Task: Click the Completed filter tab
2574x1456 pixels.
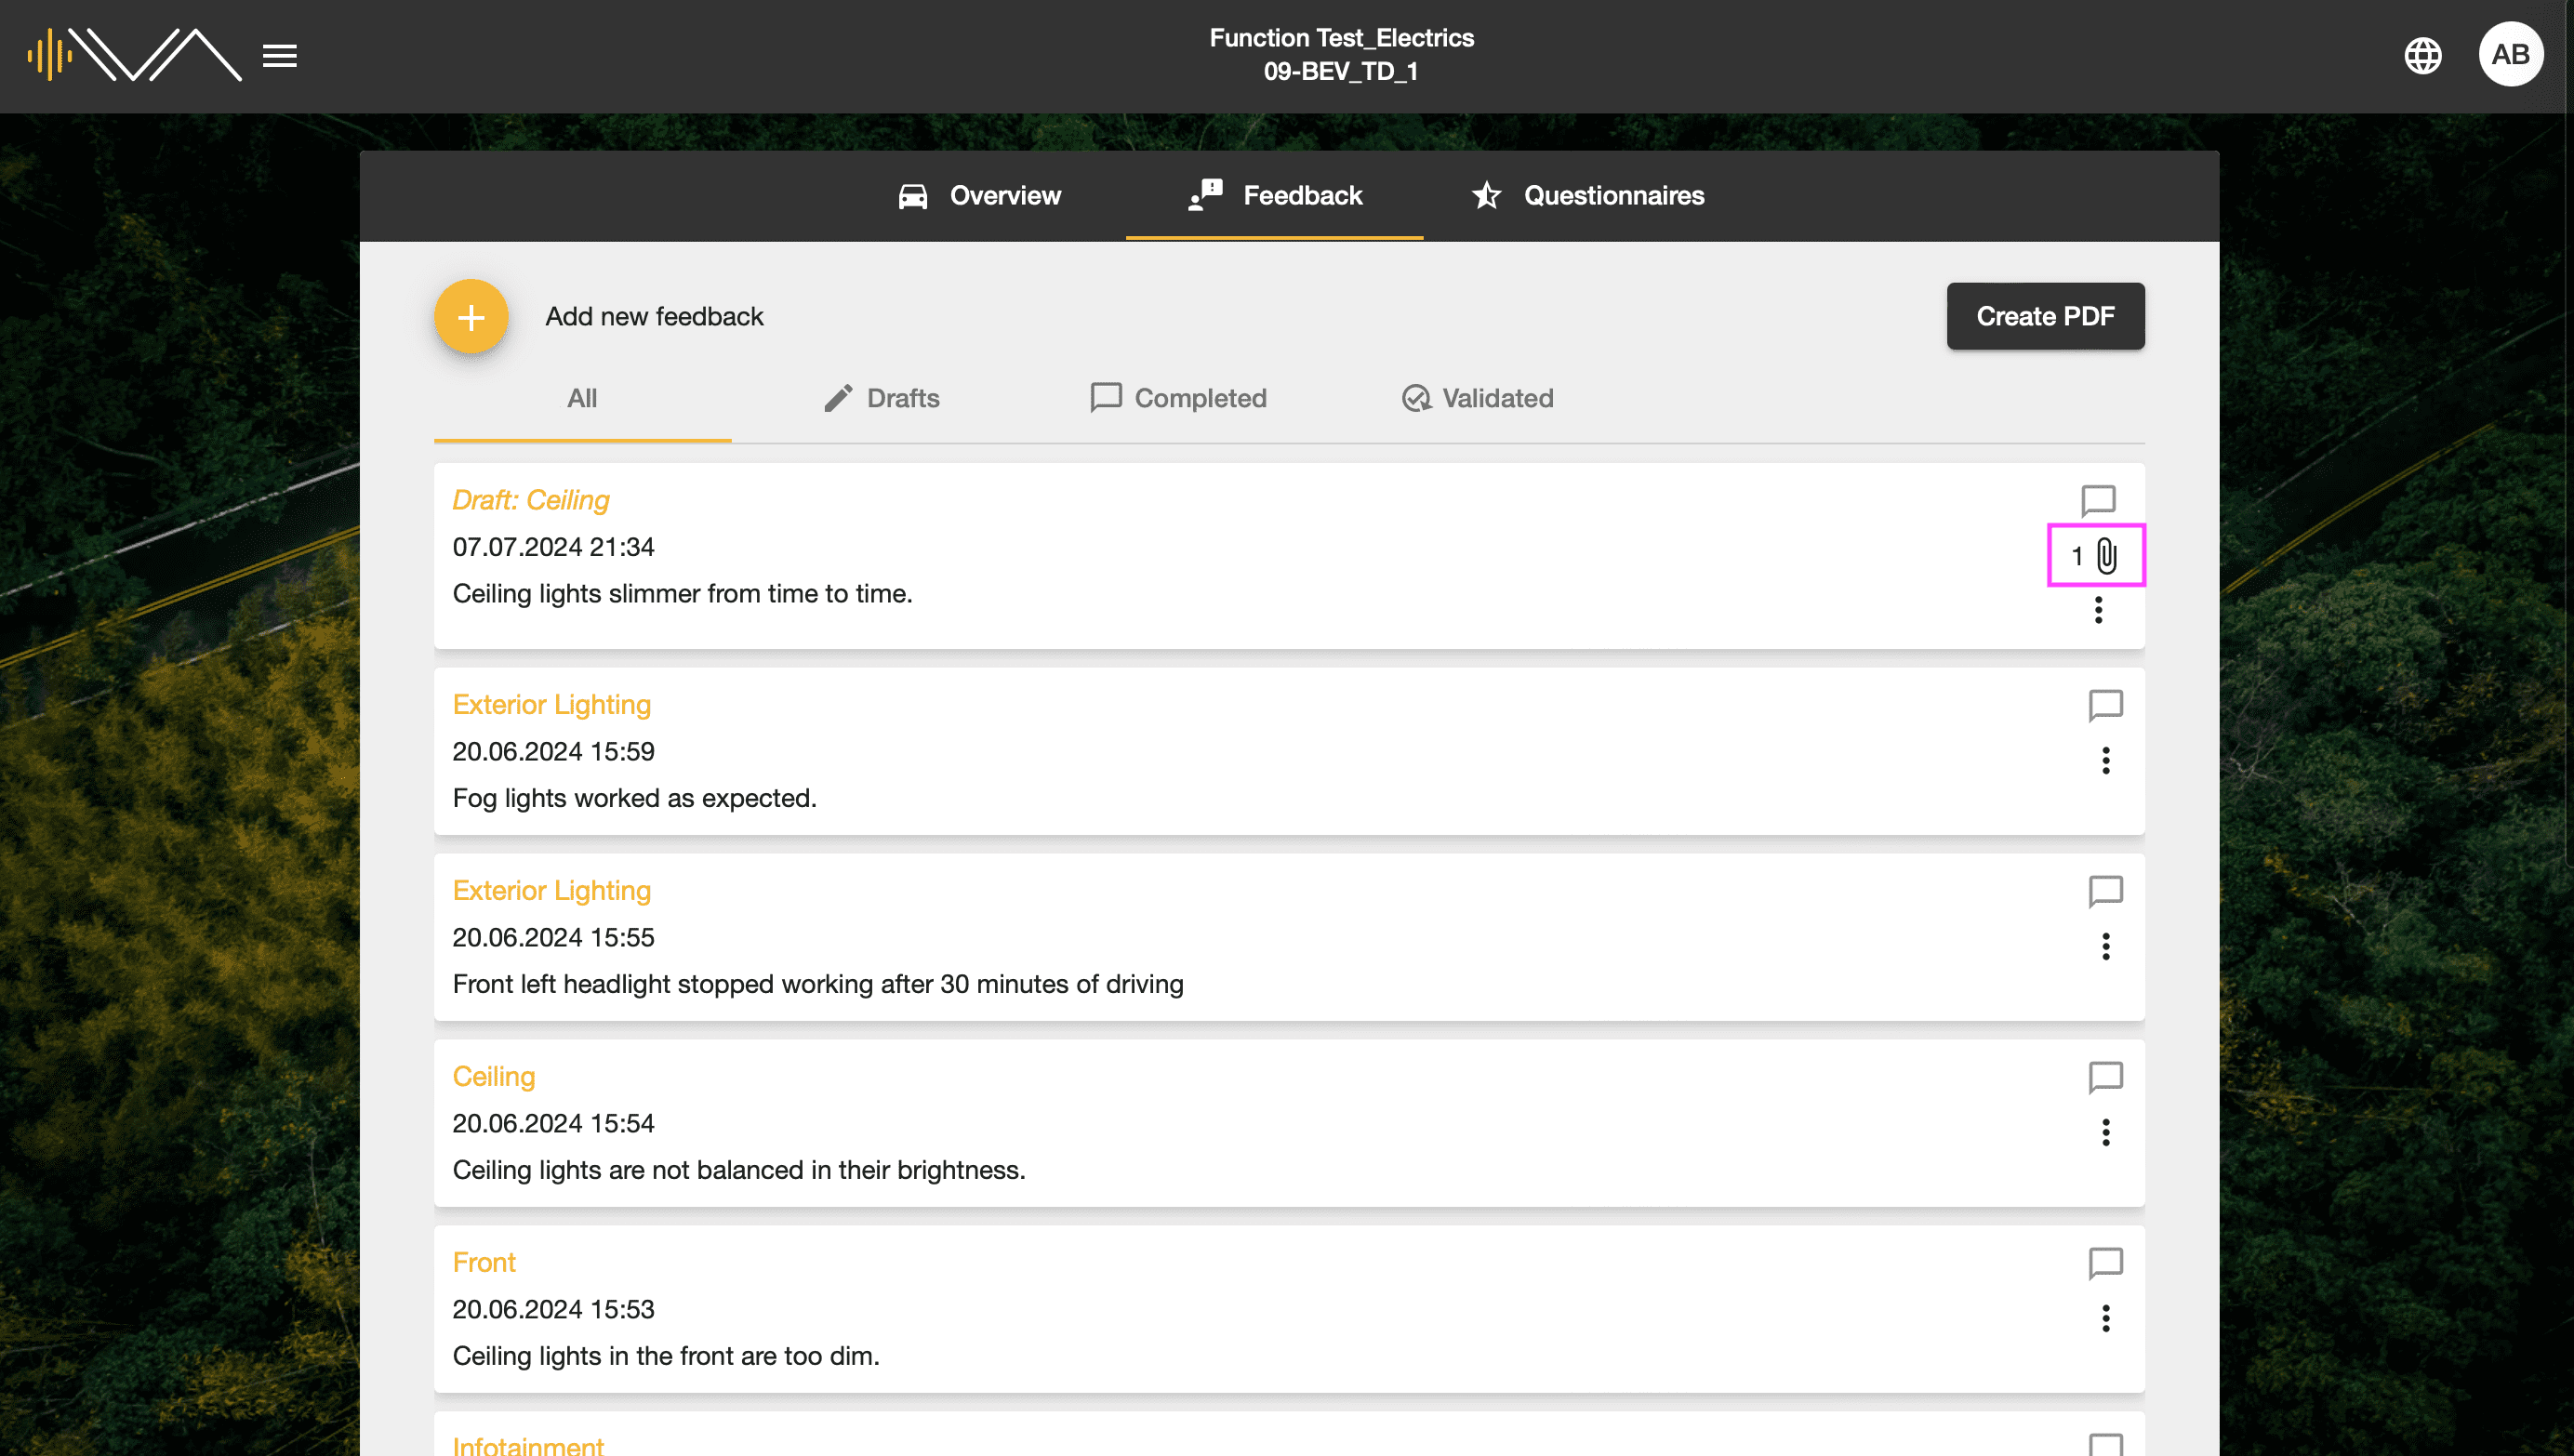Action: pos(1177,398)
